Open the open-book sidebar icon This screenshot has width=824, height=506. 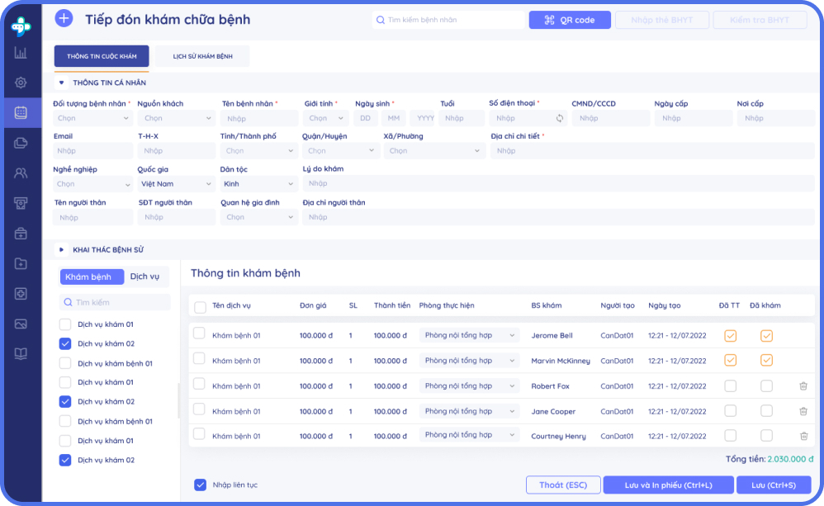[21, 353]
